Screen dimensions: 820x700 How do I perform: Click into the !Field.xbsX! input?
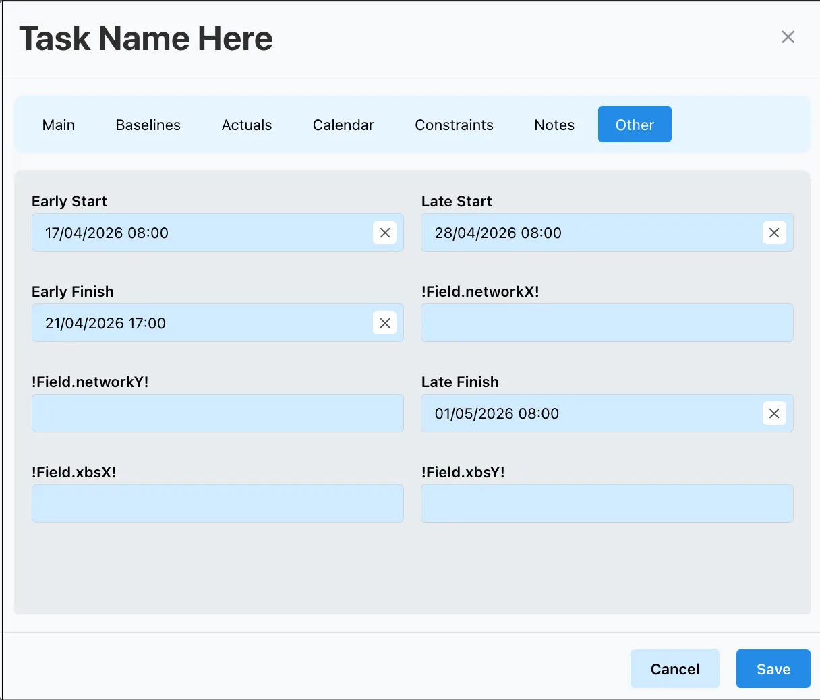coord(218,504)
